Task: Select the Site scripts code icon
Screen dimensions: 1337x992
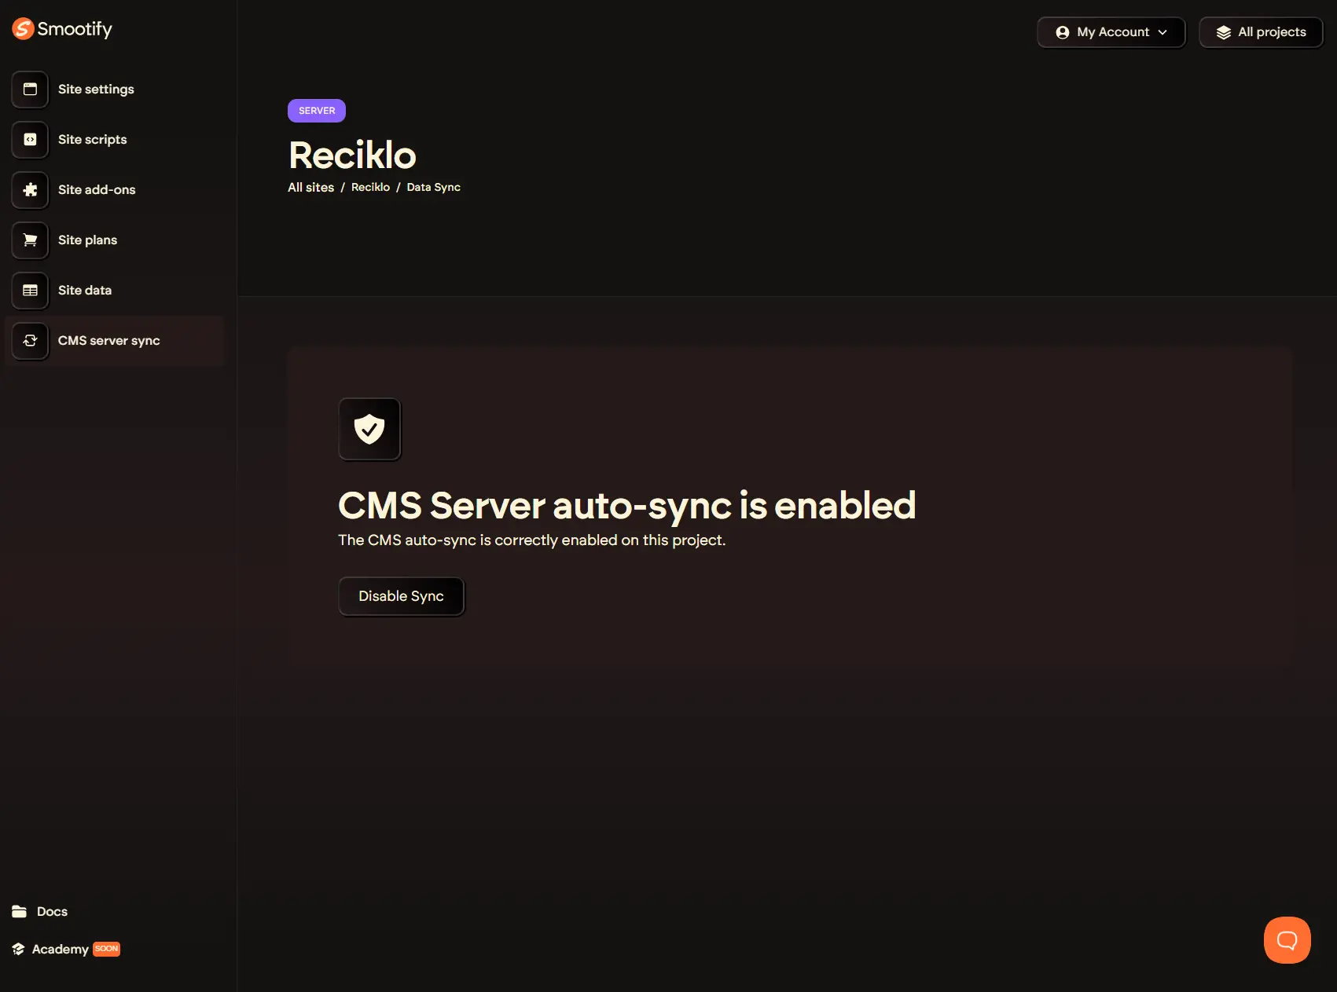Action: click(29, 140)
